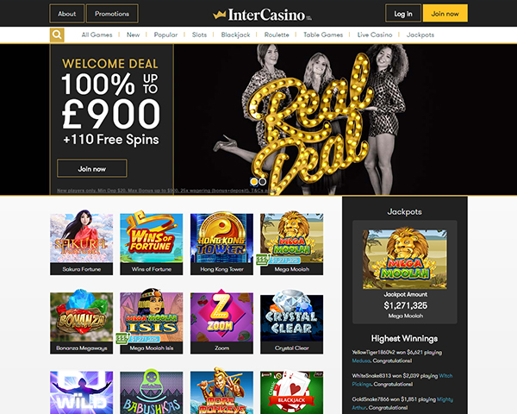
Task: Open the Bonanza Megaways game icon
Action: (x=82, y=323)
